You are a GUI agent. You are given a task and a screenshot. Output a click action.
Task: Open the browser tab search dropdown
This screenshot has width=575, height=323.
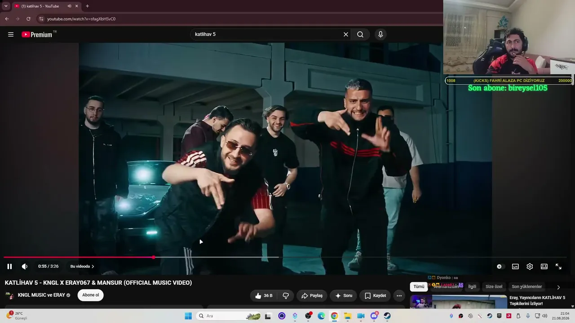click(6, 6)
